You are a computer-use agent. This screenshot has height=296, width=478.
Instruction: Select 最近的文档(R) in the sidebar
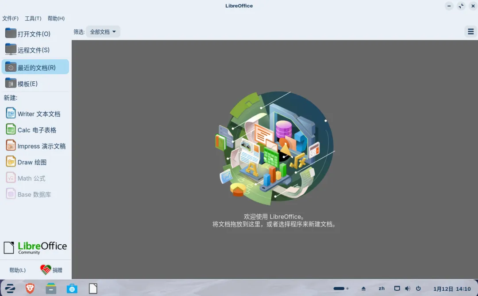click(x=35, y=67)
